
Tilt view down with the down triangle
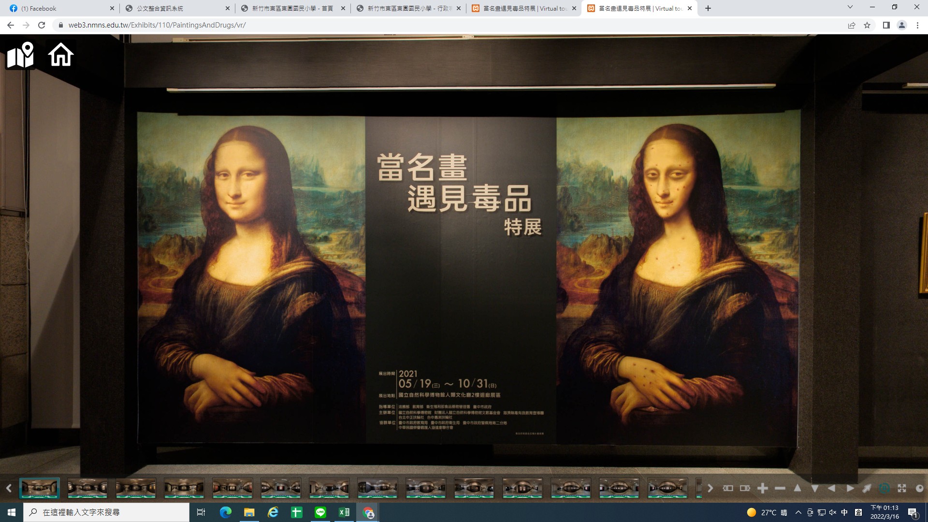(815, 488)
